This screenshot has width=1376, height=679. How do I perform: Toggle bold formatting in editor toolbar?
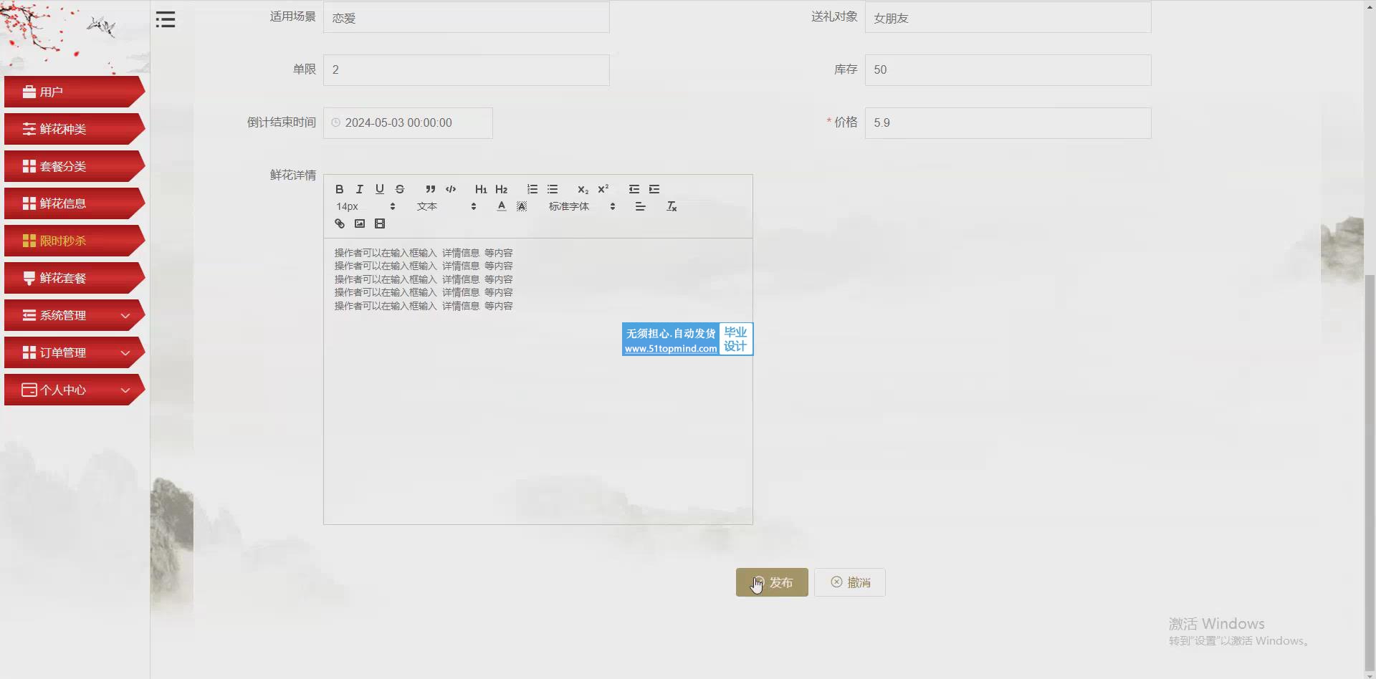coord(340,189)
